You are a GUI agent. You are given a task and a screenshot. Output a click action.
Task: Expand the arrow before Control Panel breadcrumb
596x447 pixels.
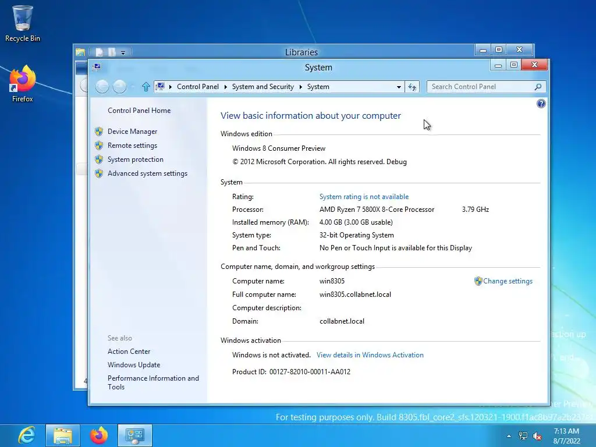point(171,87)
